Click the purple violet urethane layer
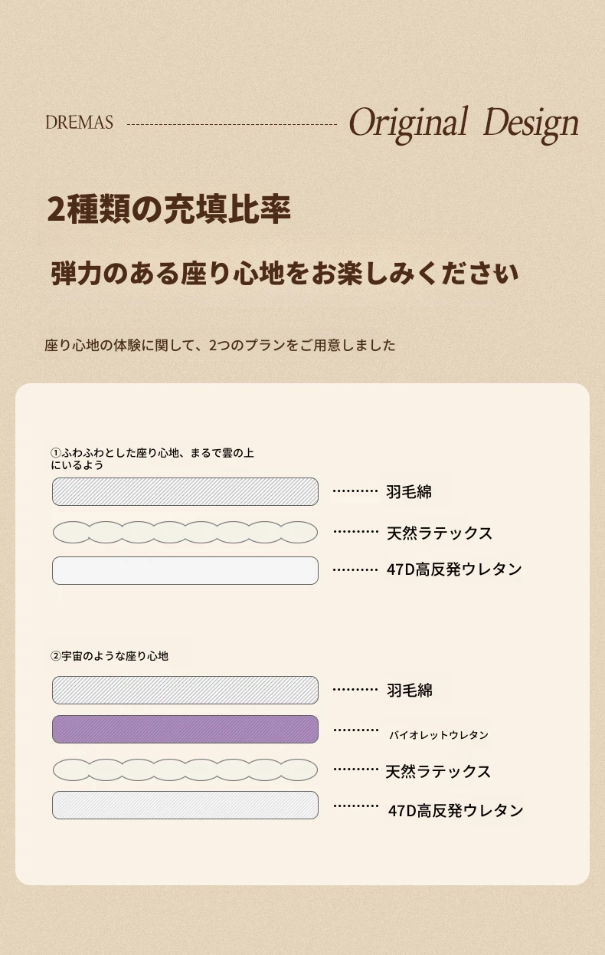The width and height of the screenshot is (605, 955). tap(185, 730)
